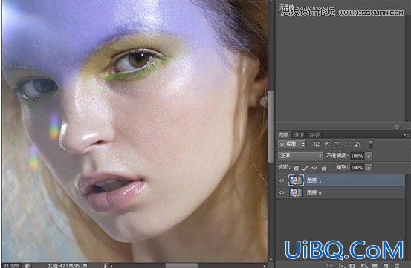Screen dimensions: 411x268
Task: Click the lock all padlock icon
Action: [x=324, y=168]
